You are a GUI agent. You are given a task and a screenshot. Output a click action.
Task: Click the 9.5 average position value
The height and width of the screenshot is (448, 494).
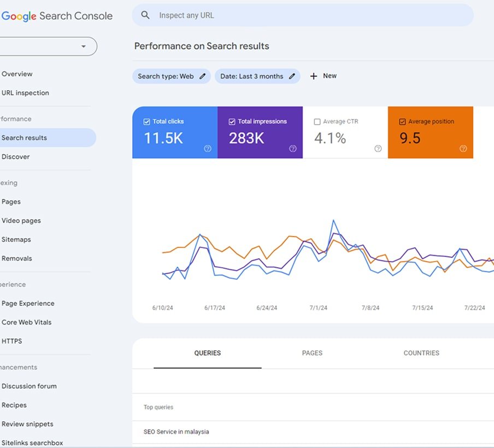[410, 138]
